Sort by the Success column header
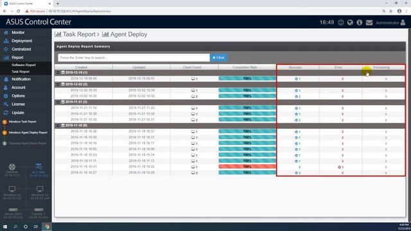The image size is (411, 231). (x=295, y=67)
